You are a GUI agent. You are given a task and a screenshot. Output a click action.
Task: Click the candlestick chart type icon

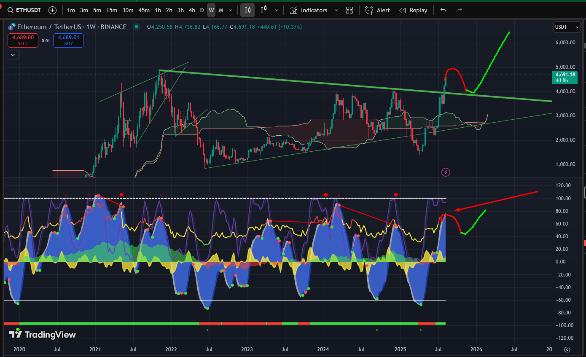[247, 10]
